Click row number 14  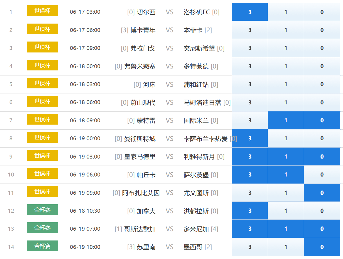(11, 247)
